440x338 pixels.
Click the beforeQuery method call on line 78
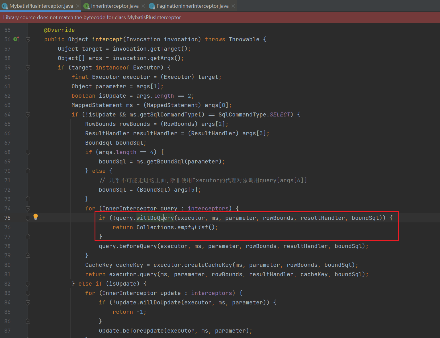(x=138, y=246)
